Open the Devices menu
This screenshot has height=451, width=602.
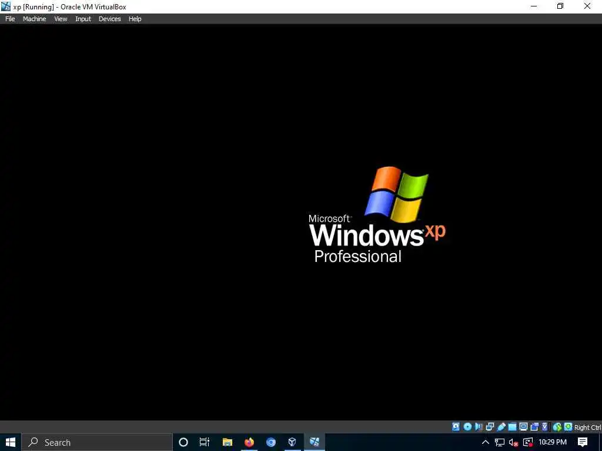click(x=109, y=19)
